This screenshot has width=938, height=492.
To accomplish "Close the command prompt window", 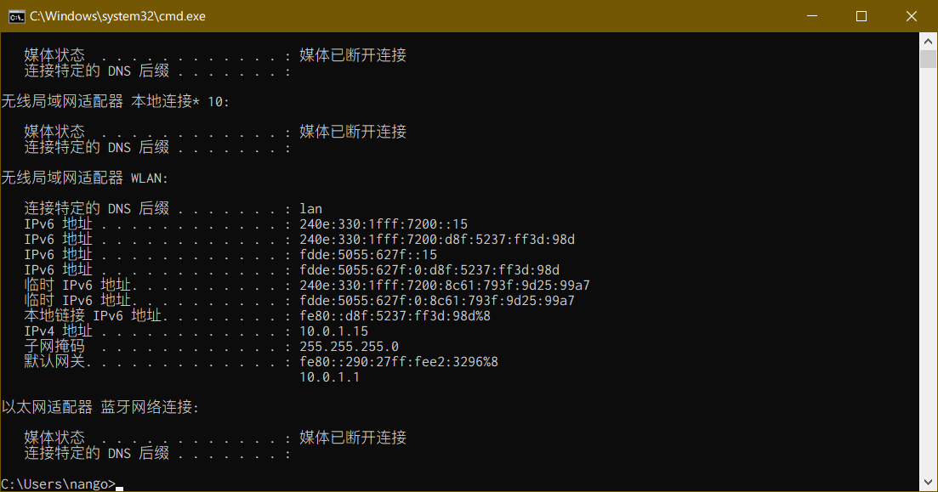I will pyautogui.click(x=912, y=16).
